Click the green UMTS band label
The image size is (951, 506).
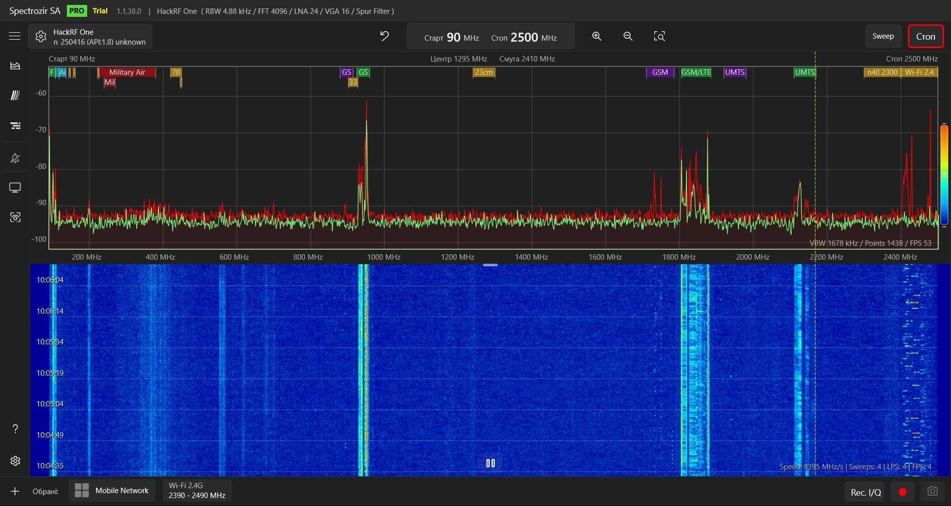805,72
